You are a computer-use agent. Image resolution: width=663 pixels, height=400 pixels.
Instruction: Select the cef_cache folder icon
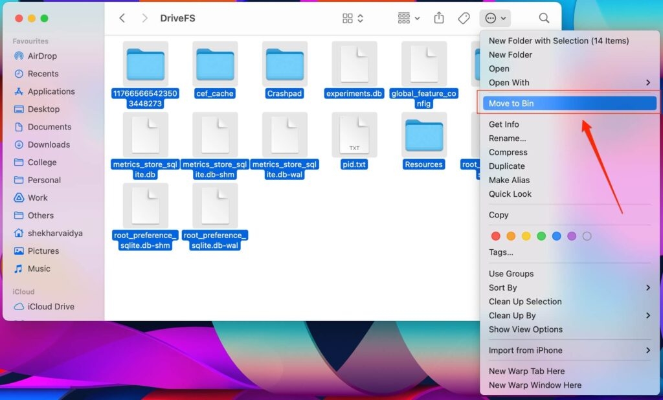215,64
